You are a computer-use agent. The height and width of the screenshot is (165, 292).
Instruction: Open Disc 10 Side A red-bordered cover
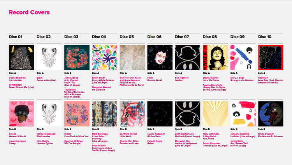coord(271,57)
